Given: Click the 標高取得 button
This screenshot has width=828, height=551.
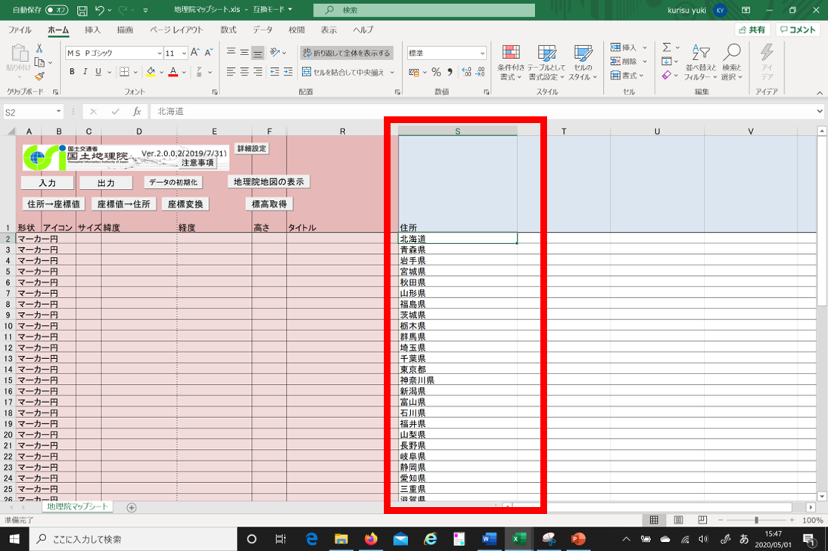Looking at the screenshot, I should (269, 204).
